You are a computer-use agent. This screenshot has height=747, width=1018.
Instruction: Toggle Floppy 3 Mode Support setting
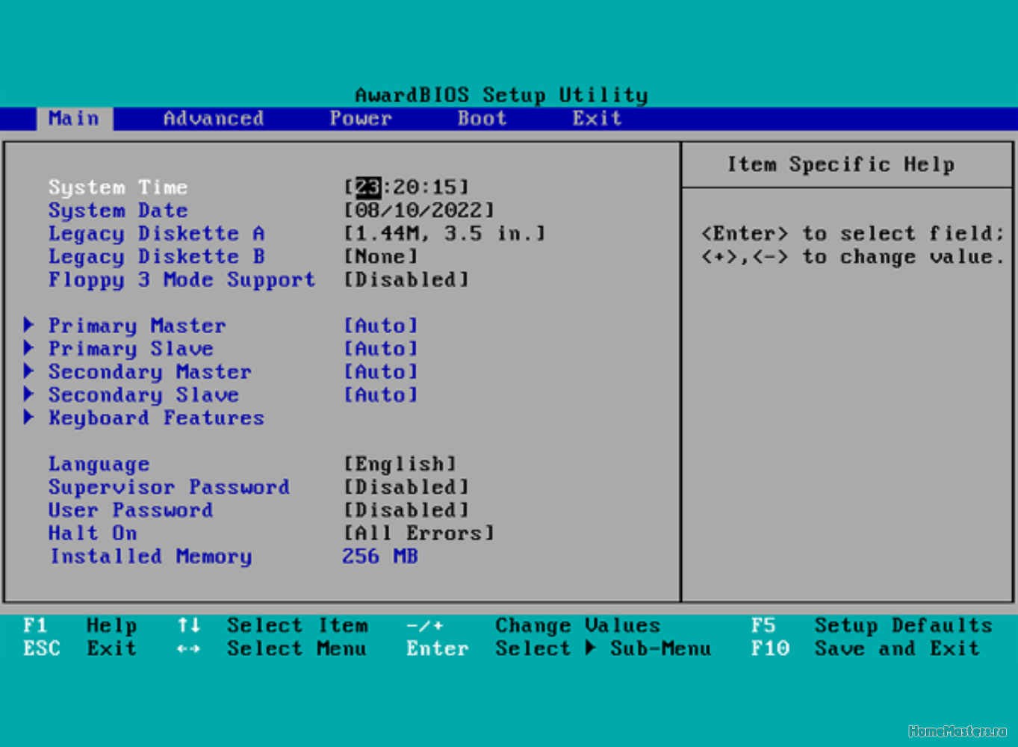406,279
